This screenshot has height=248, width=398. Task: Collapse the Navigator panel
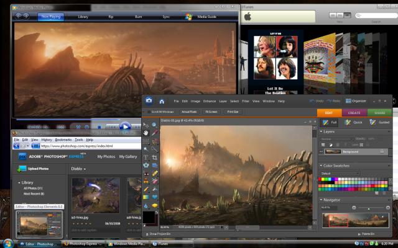[321, 200]
